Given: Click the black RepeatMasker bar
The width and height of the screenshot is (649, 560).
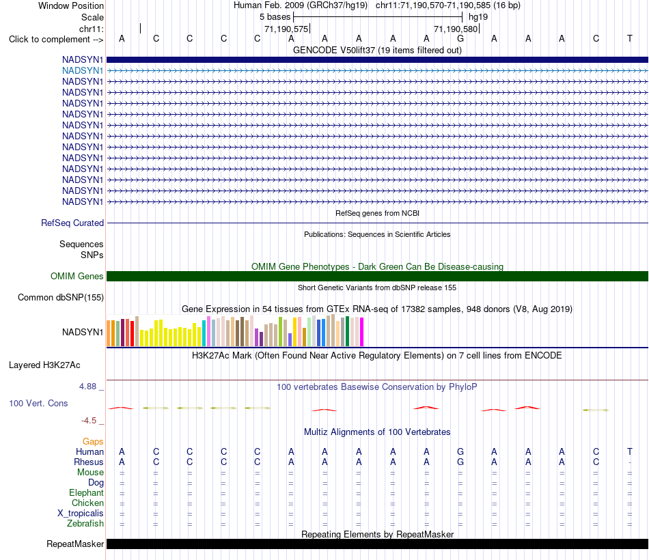Looking at the screenshot, I should tap(377, 544).
